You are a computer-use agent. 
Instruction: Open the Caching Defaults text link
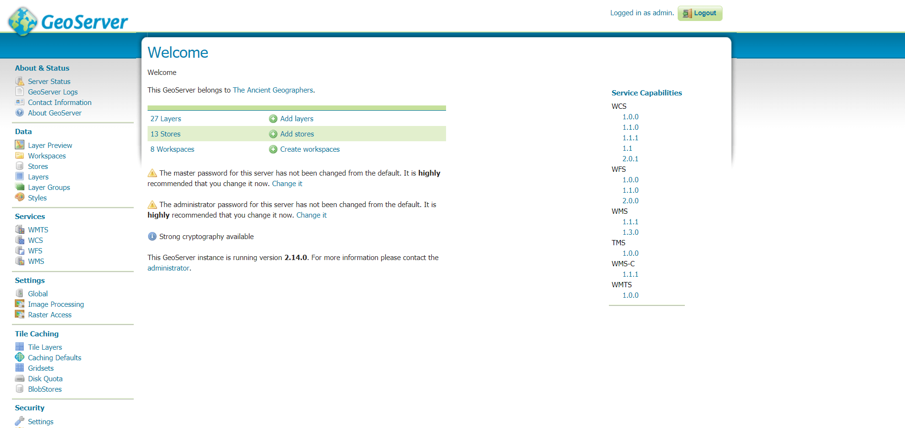(x=54, y=358)
